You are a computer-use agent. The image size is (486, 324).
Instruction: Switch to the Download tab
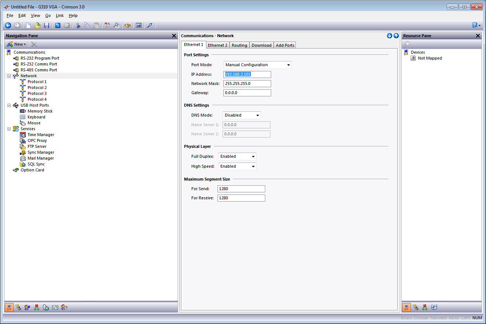click(x=262, y=45)
